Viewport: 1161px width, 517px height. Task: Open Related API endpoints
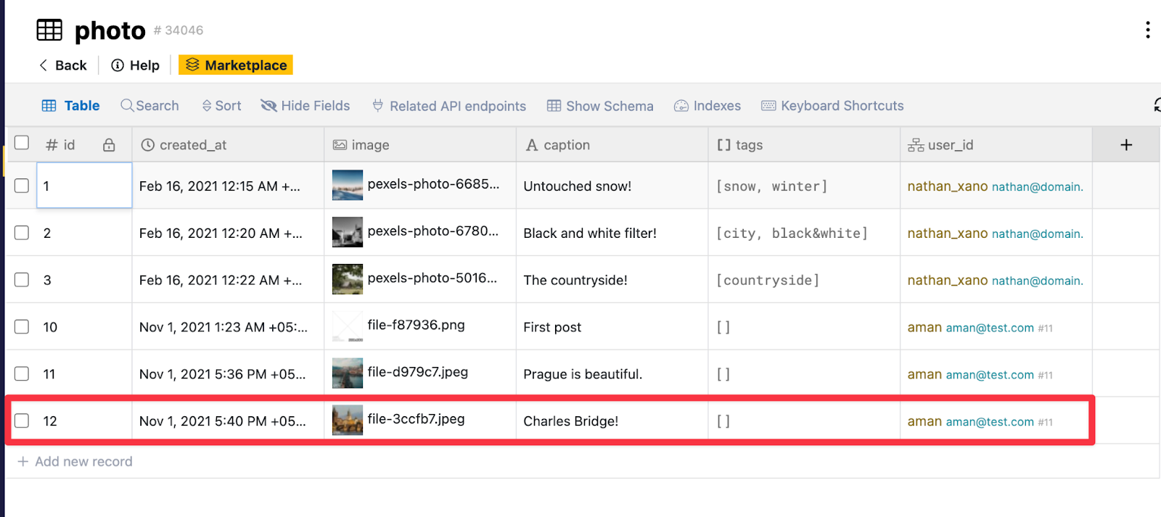click(449, 106)
